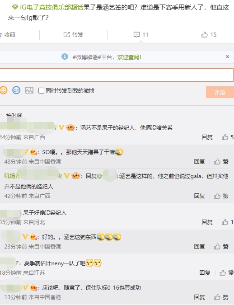Open the repost arrow icon
The width and height of the screenshot is (234, 305).
pos(66,35)
